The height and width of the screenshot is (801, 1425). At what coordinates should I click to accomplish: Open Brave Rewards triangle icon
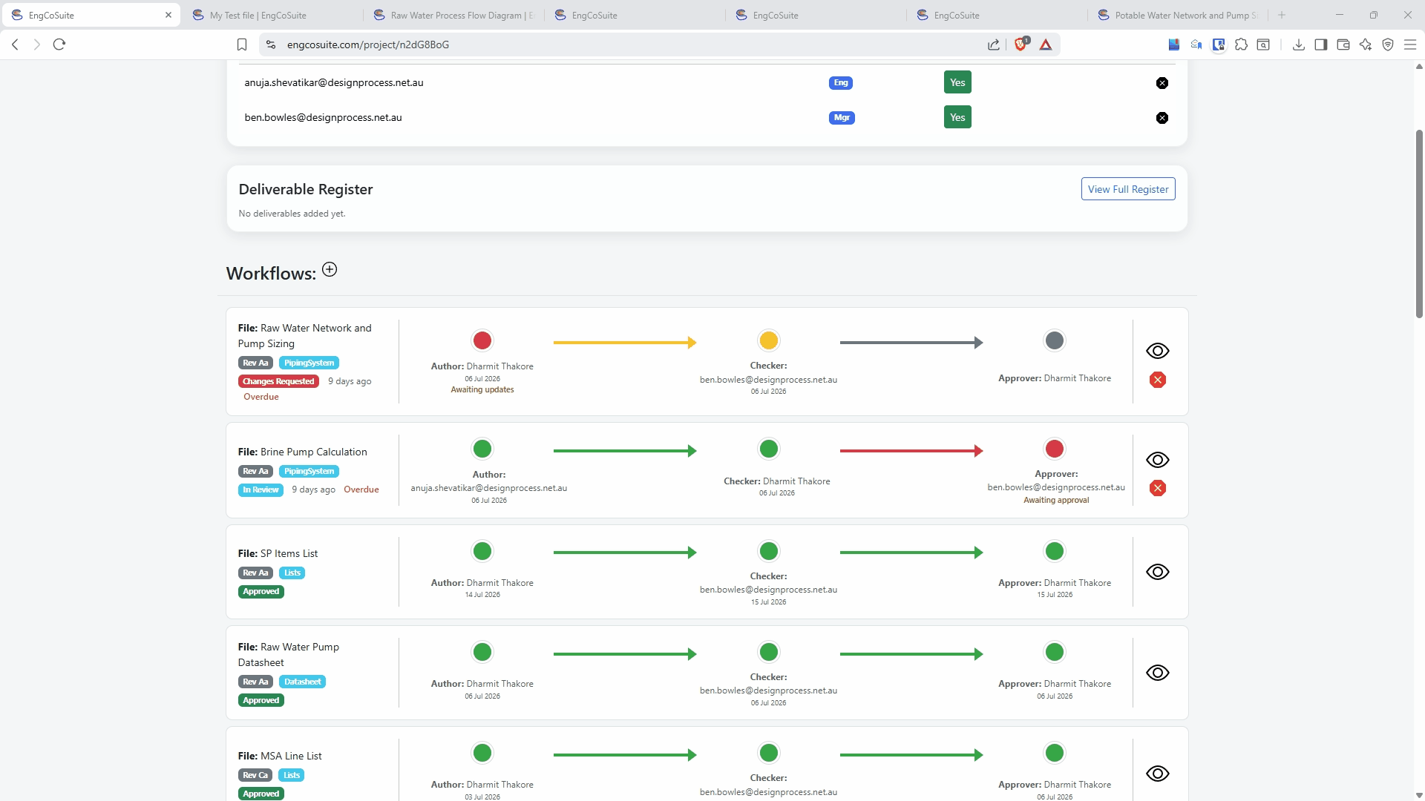pyautogui.click(x=1045, y=44)
